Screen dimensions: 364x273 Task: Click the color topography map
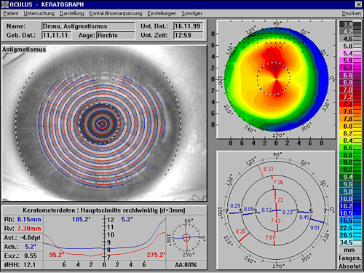[276, 79]
